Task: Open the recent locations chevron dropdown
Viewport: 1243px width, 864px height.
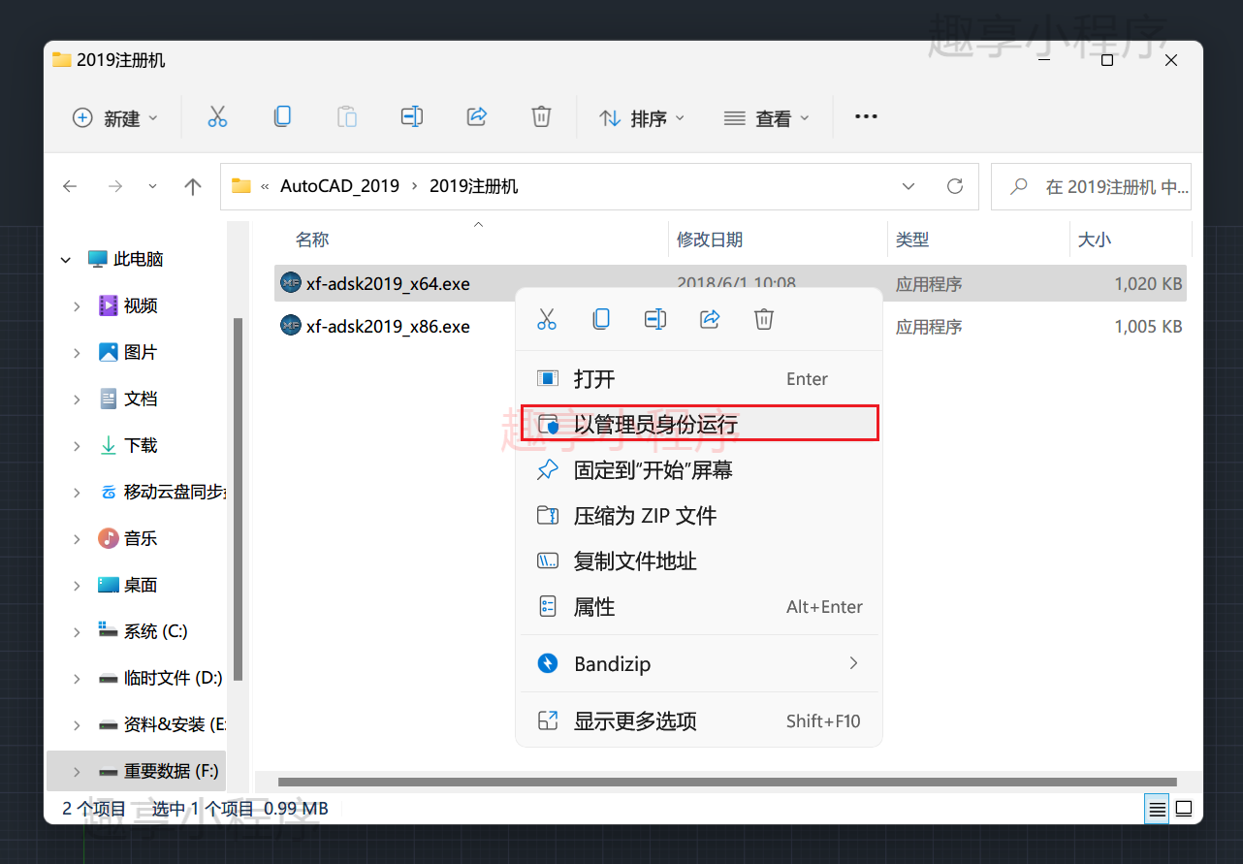Action: click(x=152, y=186)
